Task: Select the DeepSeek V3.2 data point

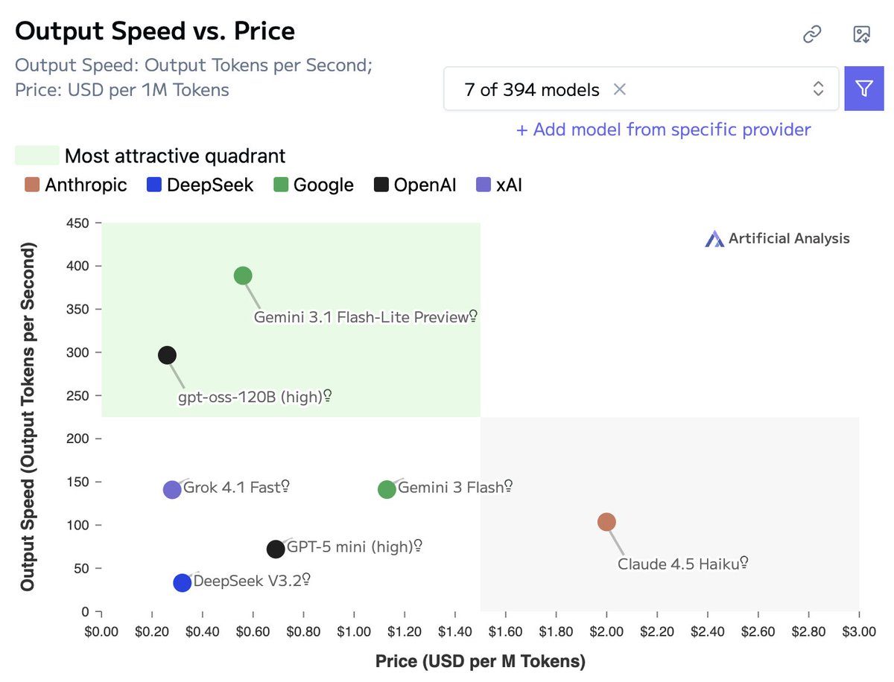Action: [182, 583]
